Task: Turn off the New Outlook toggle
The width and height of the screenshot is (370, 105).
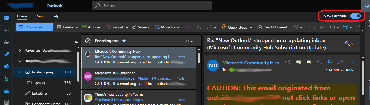Action: 355,16
